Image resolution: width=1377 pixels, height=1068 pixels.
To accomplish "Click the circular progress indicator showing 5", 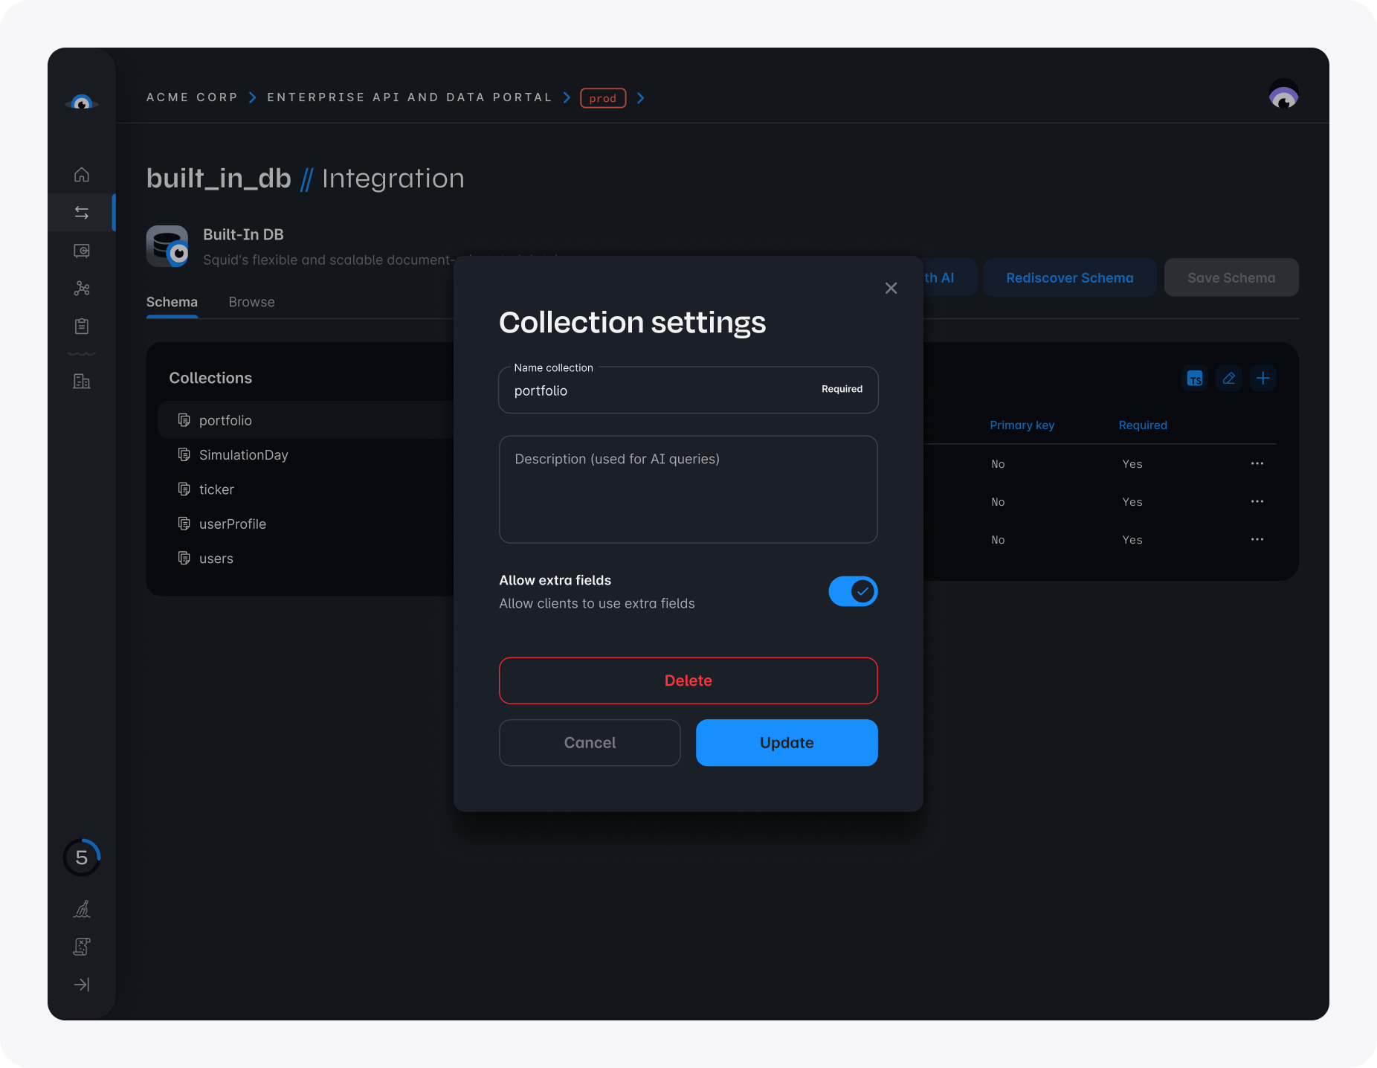I will 82,858.
